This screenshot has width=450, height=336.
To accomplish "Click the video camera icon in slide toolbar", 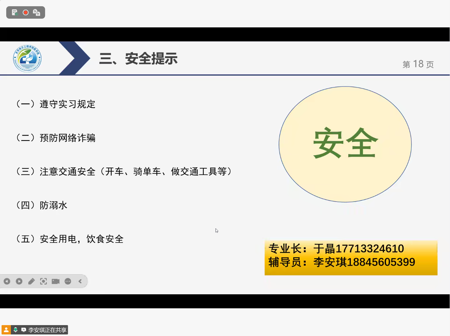I will pyautogui.click(x=56, y=281).
